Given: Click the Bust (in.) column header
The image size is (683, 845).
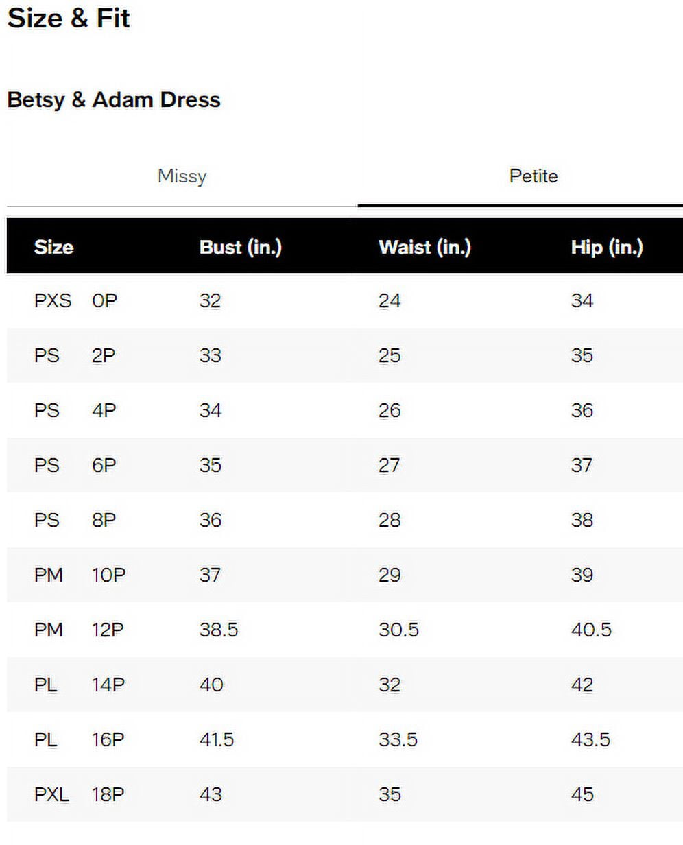Looking at the screenshot, I should [x=241, y=247].
